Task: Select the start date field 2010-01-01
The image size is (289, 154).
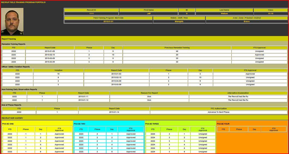Action: coord(108,22)
